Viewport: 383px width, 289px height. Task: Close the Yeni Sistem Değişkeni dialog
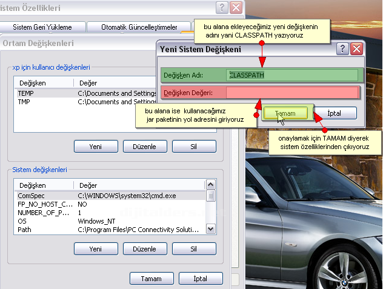(x=356, y=49)
